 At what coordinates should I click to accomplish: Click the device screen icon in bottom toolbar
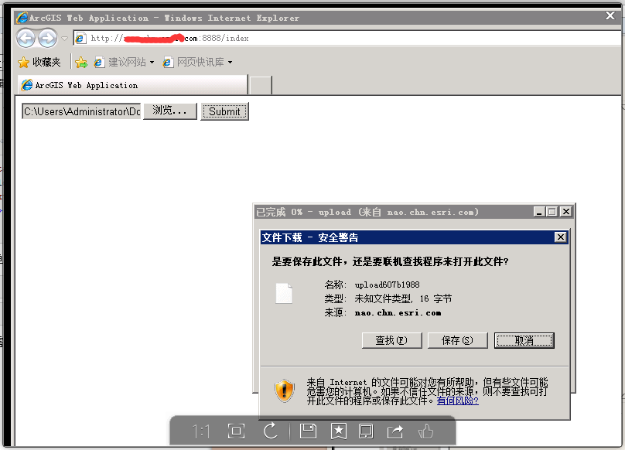367,431
